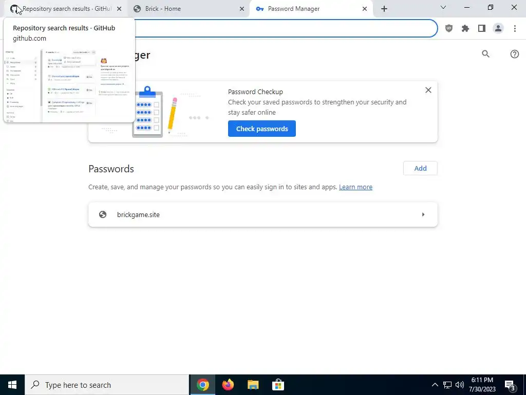The height and width of the screenshot is (395, 526).
Task: Click the globe favicon on Brick tab
Action: pos(137,9)
